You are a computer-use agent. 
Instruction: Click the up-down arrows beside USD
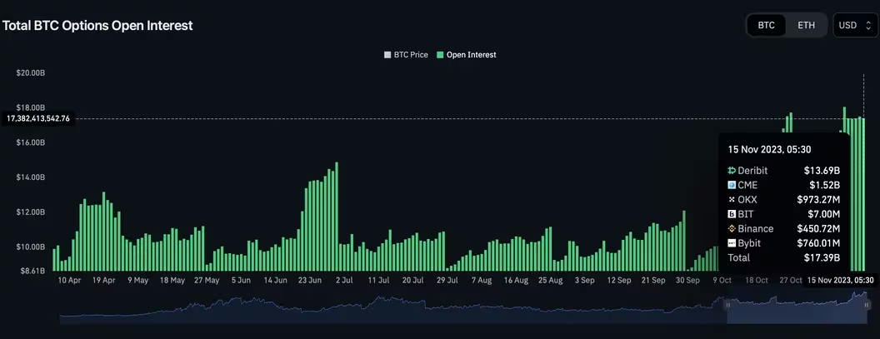click(867, 25)
